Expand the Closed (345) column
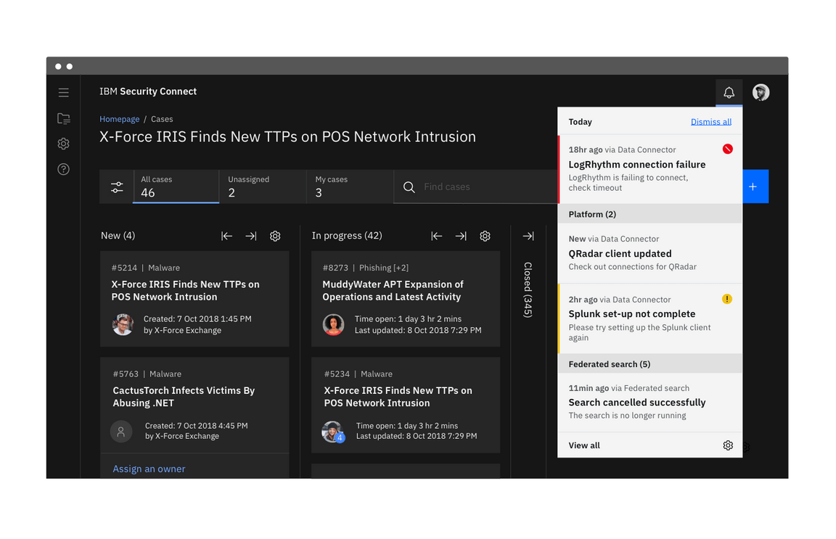This screenshot has height=539, width=836. point(528,236)
